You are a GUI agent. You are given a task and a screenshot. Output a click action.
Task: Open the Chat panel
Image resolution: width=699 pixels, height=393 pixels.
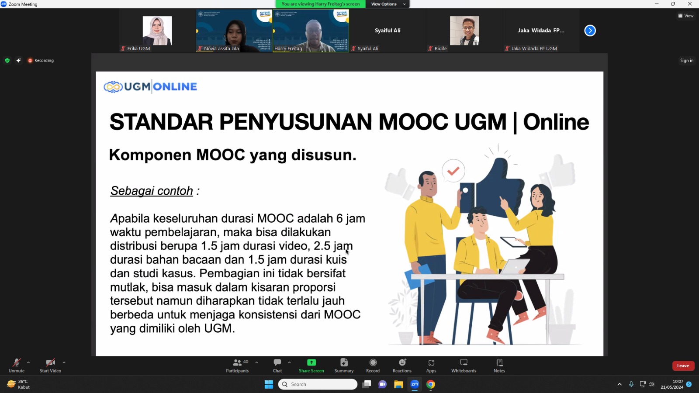tap(277, 365)
